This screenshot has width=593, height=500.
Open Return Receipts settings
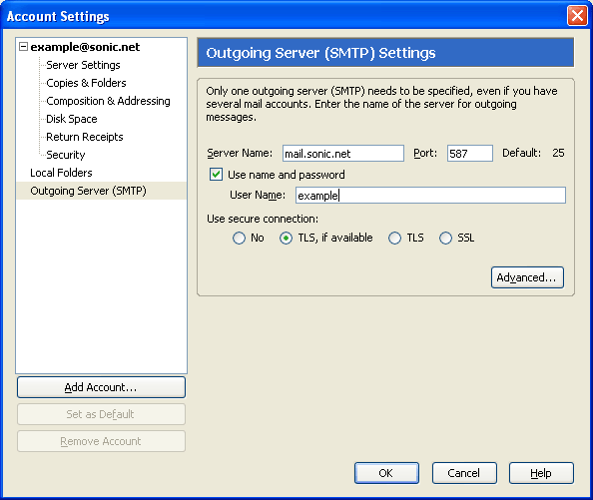click(x=85, y=137)
